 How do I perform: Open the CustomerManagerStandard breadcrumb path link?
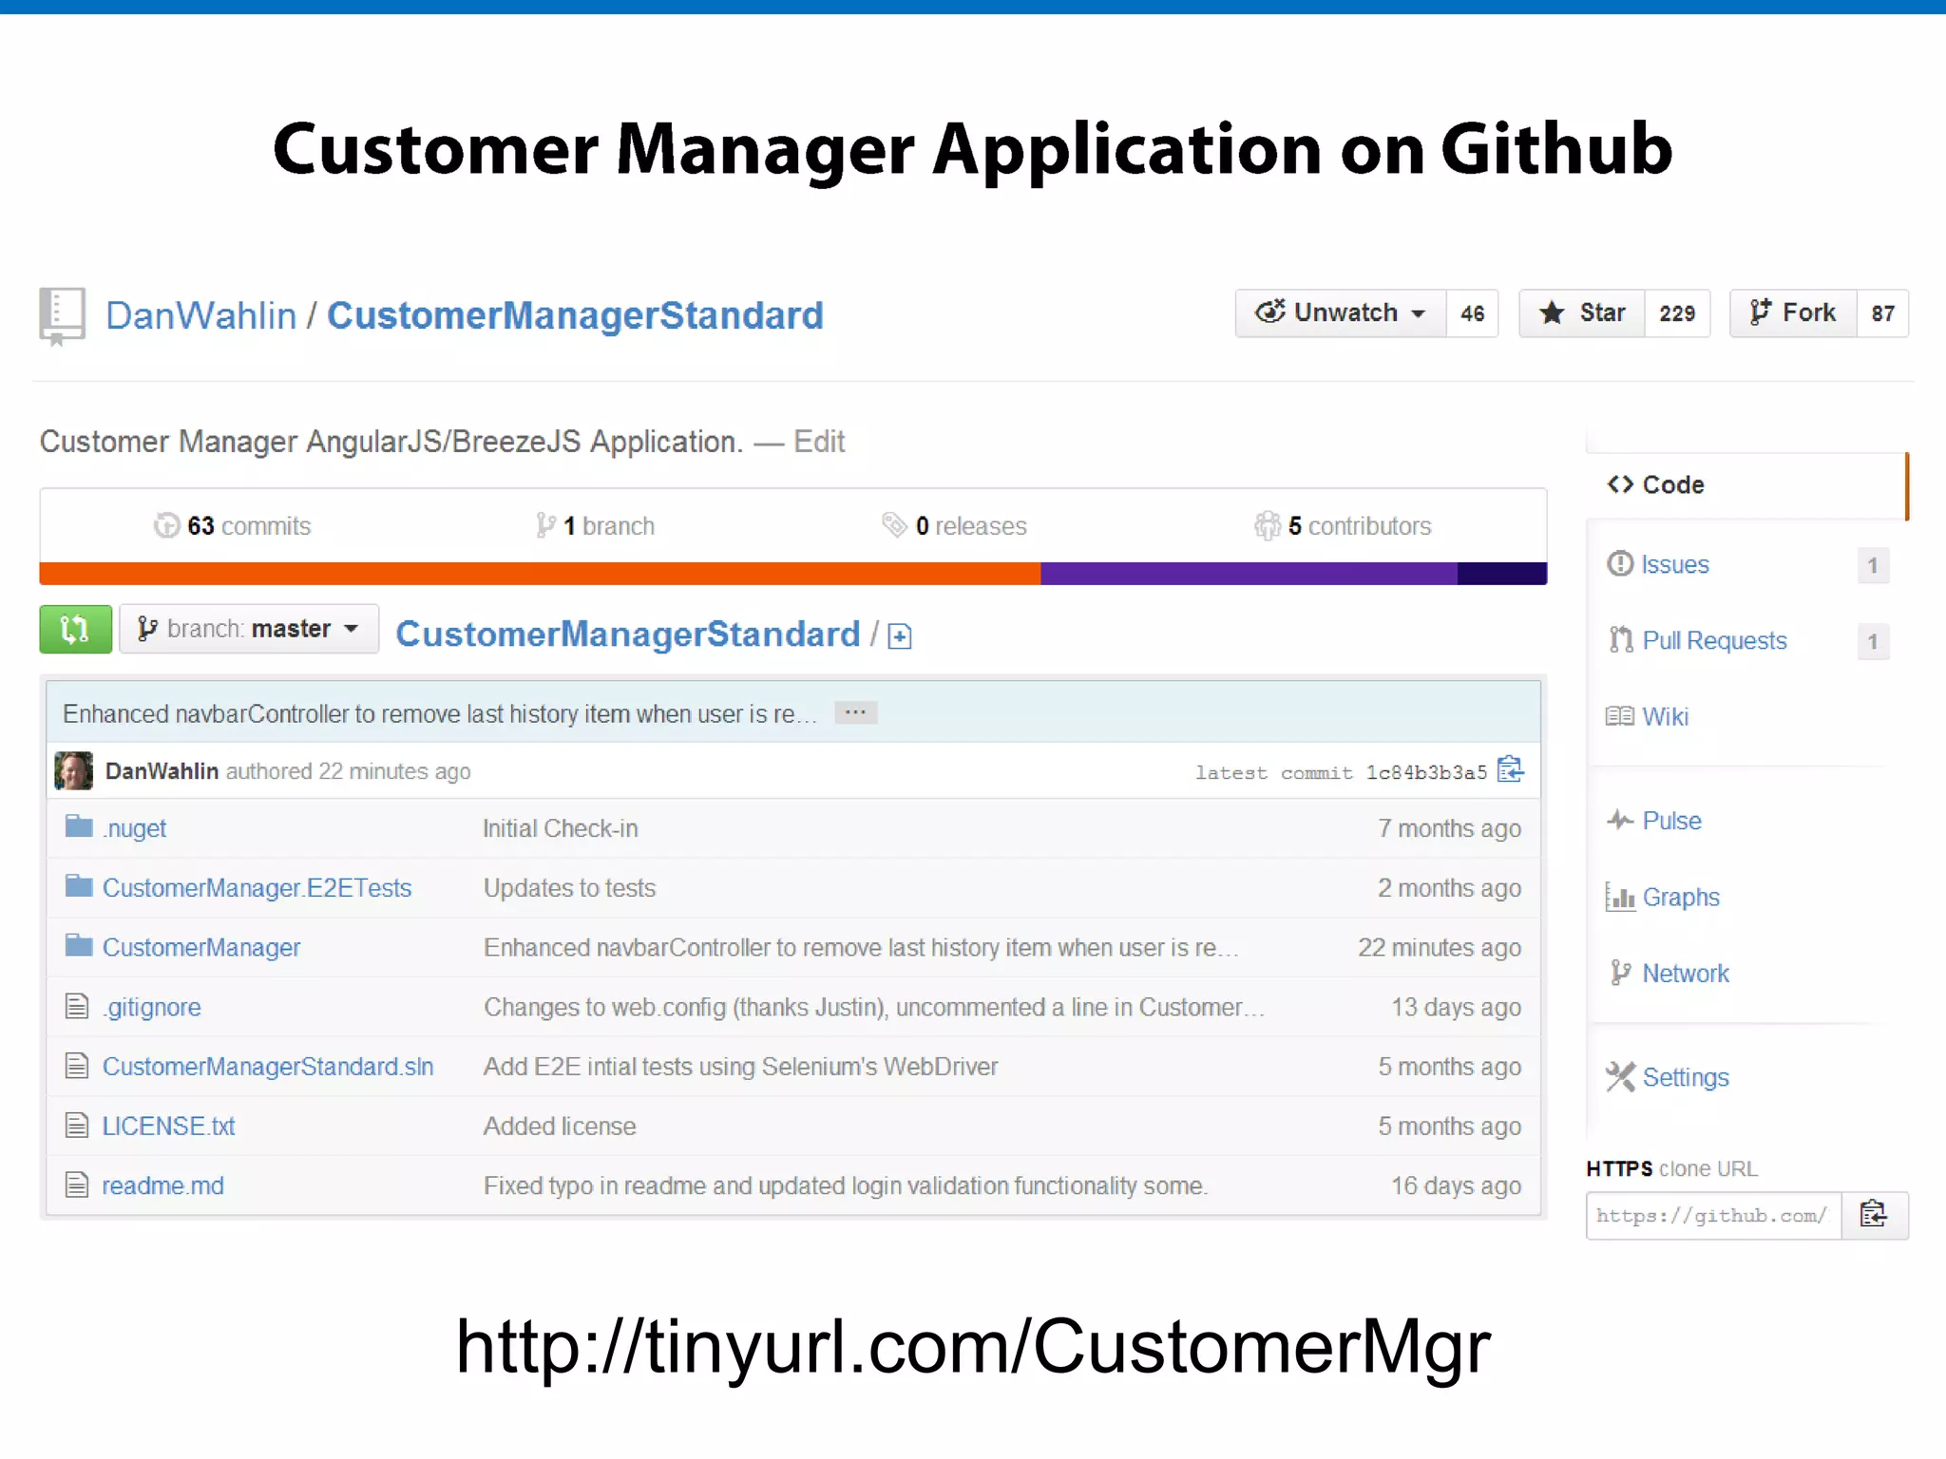(x=628, y=634)
